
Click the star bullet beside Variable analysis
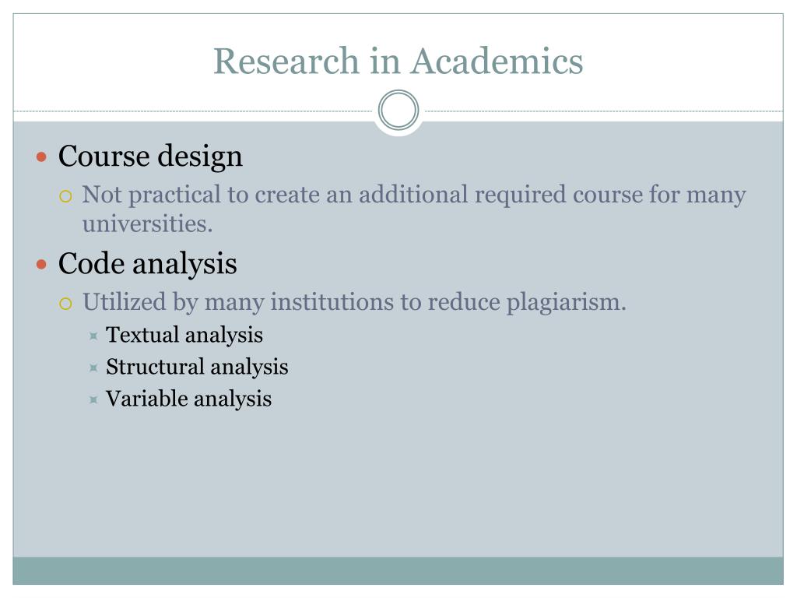[93, 399]
